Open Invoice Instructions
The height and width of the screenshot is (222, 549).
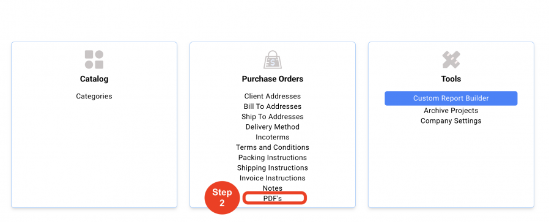tap(273, 178)
